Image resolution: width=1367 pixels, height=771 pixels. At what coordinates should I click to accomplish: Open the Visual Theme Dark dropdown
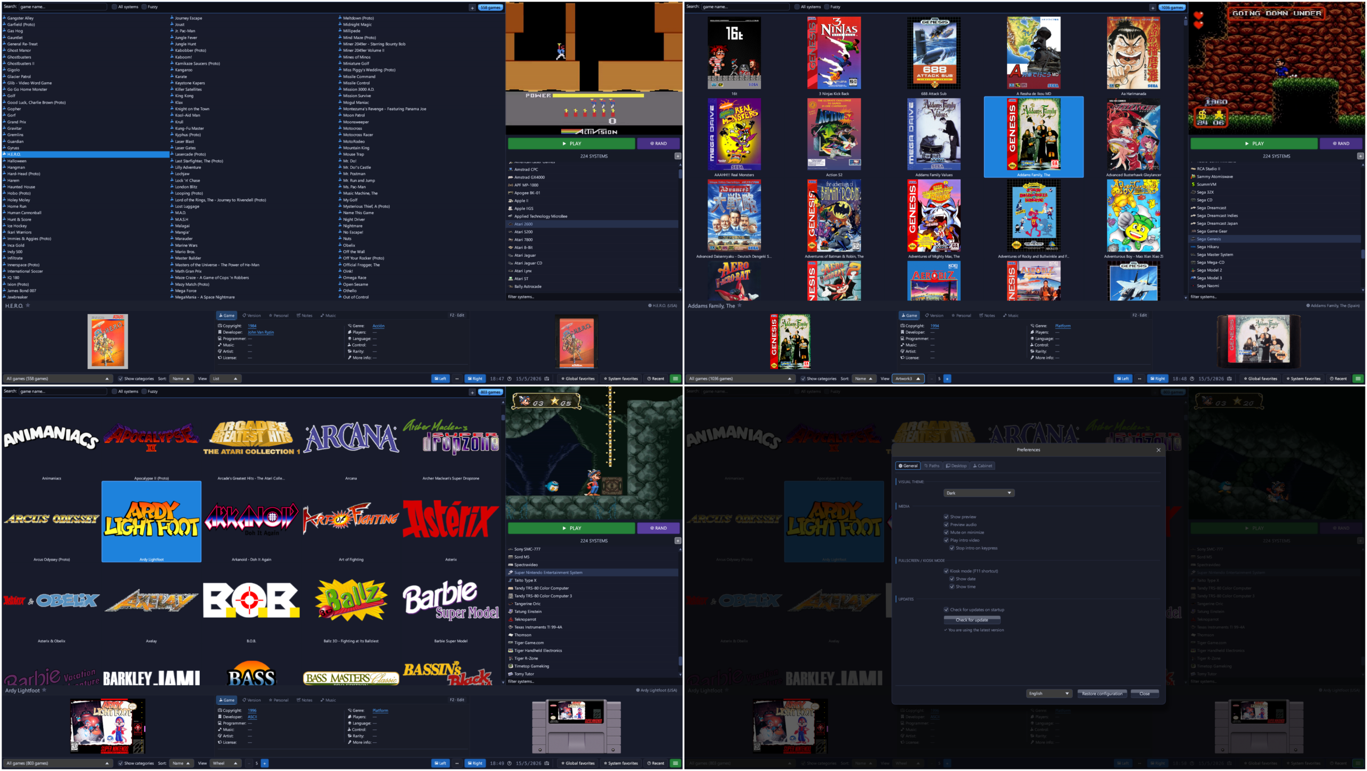coord(979,493)
